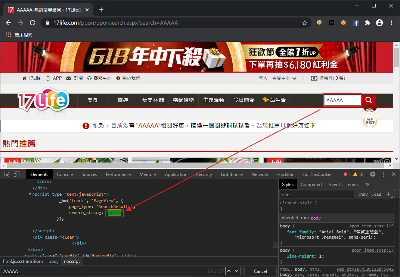Open the 客服中心 link
Image resolution: width=400 pixels, height=277 pixels.
[99, 78]
